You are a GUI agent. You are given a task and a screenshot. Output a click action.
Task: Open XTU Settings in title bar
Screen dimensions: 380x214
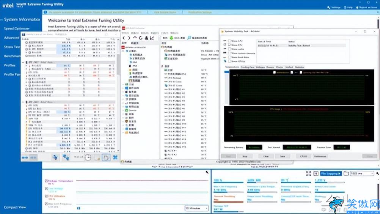tap(334, 8)
